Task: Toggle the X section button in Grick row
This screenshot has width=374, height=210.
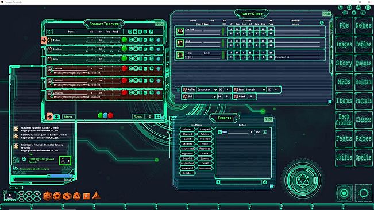Action: pos(136,59)
